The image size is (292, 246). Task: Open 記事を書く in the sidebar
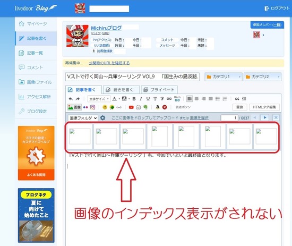(x=36, y=38)
